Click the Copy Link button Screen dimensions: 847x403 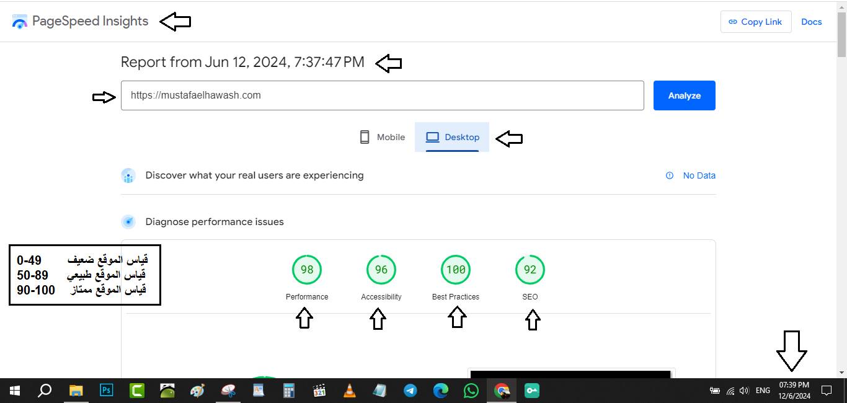point(755,22)
